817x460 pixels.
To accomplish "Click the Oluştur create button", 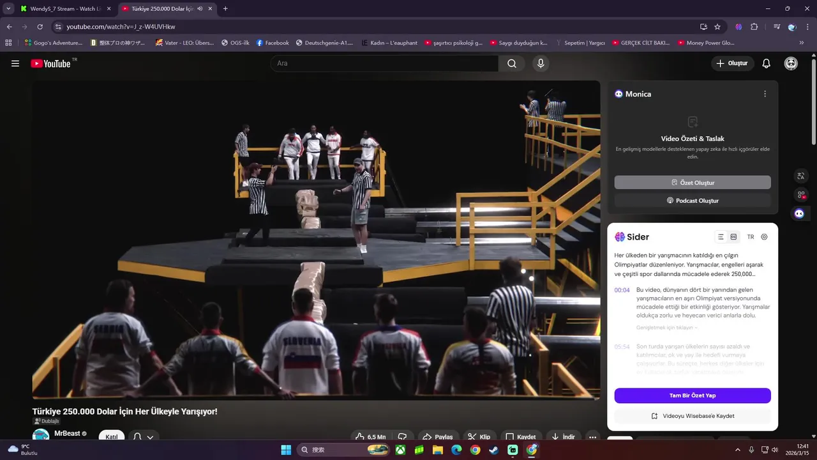I will pos(733,63).
